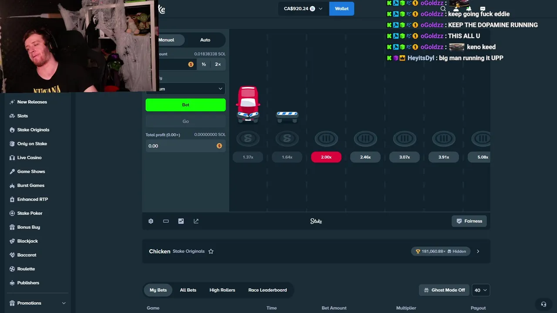
Task: Open Stake Originals in the sidebar menu
Action: pyautogui.click(x=33, y=130)
